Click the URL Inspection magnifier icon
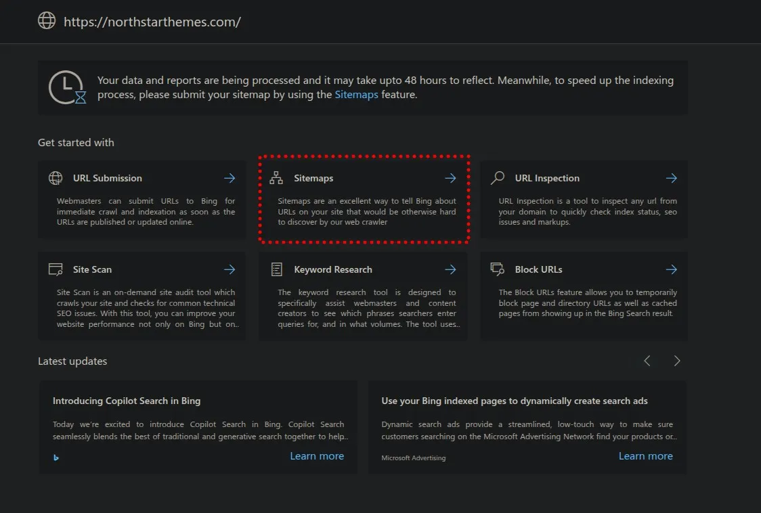Screen dimensions: 761x513 (498, 177)
